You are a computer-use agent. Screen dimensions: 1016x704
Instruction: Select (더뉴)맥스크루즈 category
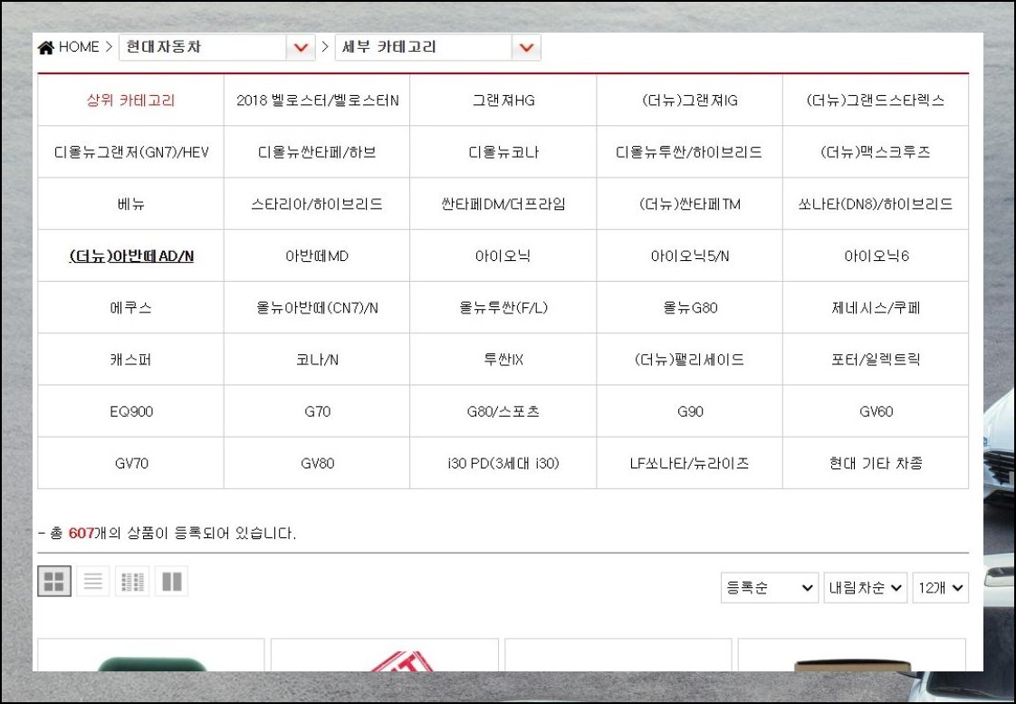[x=876, y=152]
